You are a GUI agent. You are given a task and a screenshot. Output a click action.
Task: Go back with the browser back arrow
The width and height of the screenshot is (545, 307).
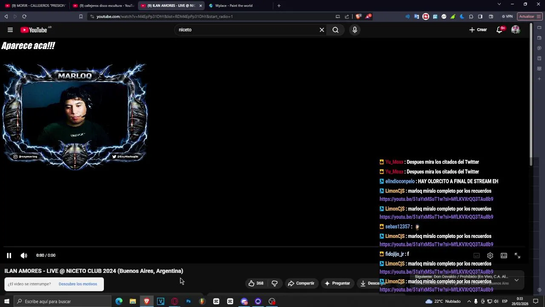pos(6,17)
